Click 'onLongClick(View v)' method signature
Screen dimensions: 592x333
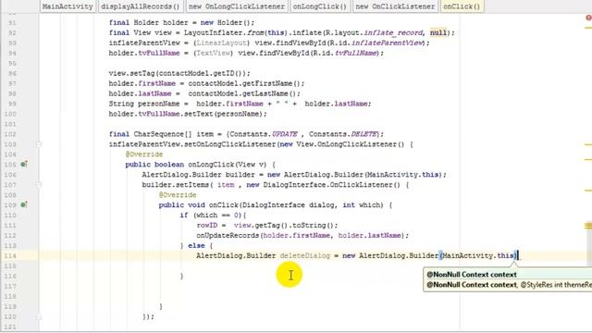click(x=228, y=165)
